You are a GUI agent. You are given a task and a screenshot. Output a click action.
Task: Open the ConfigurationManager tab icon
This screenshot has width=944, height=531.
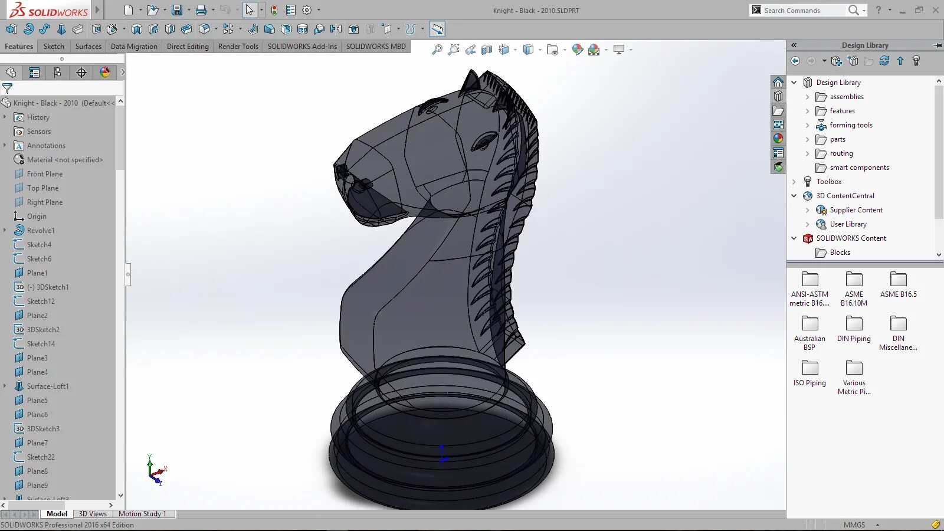click(58, 73)
